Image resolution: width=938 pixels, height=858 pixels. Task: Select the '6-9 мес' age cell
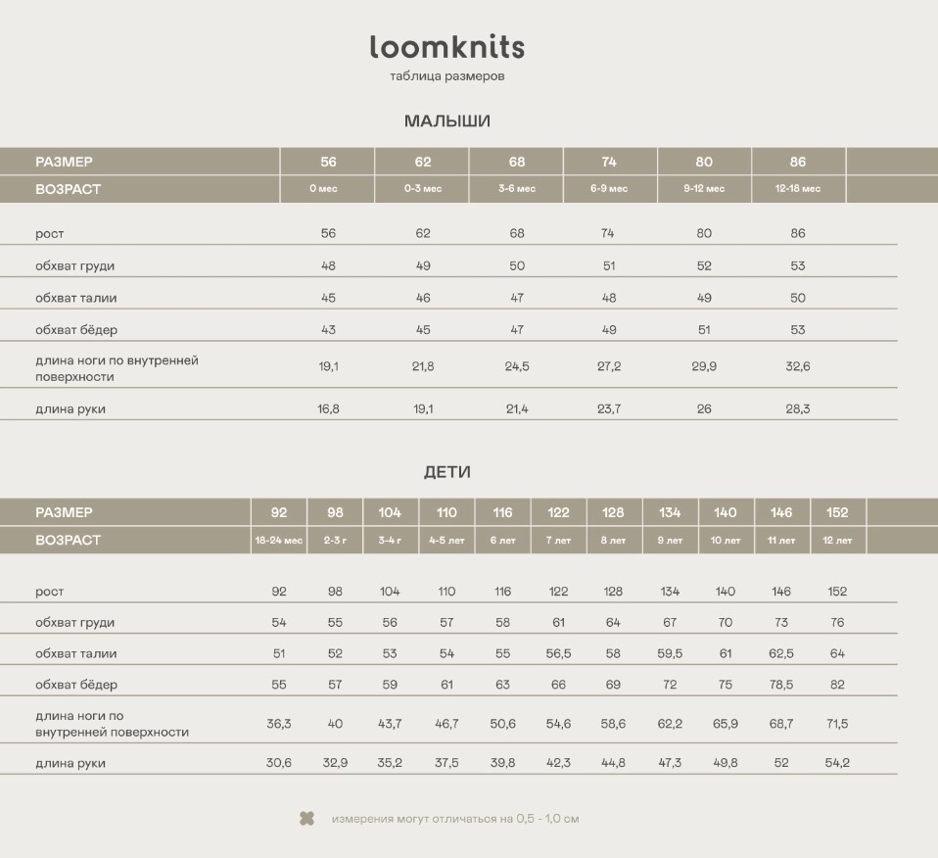(609, 188)
